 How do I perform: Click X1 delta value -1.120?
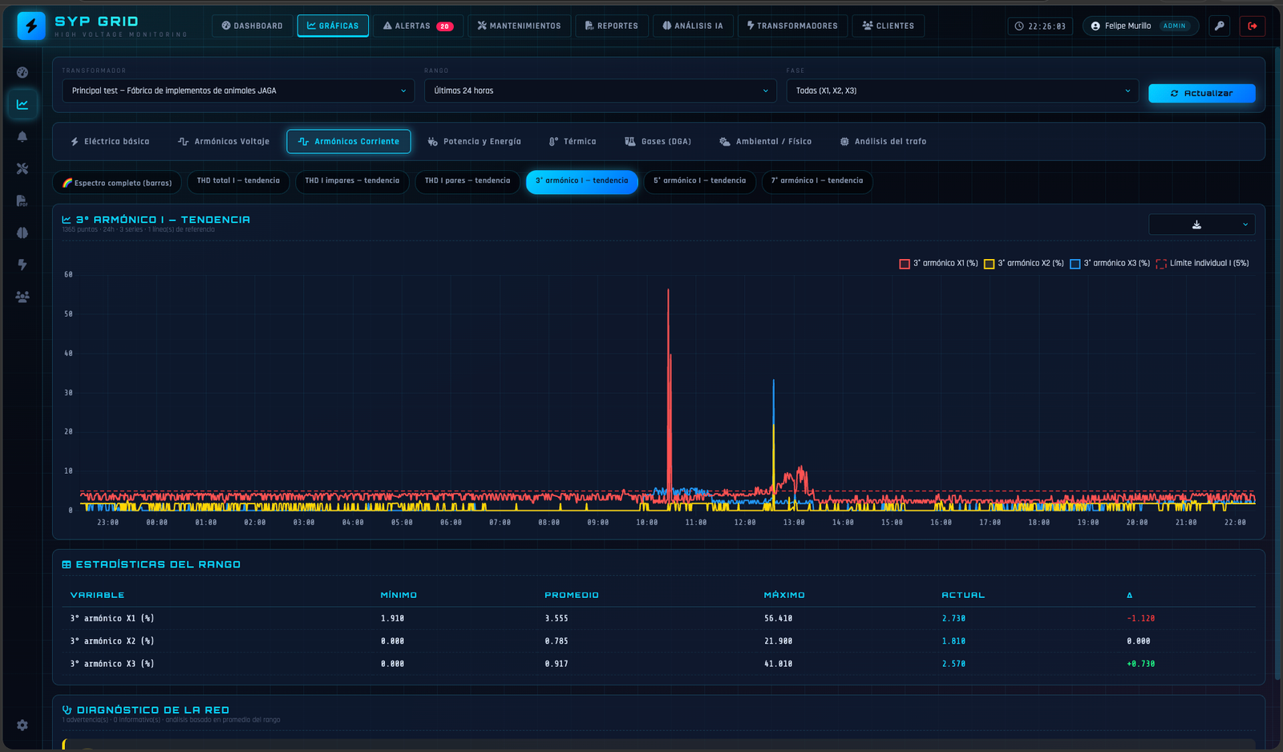point(1140,619)
